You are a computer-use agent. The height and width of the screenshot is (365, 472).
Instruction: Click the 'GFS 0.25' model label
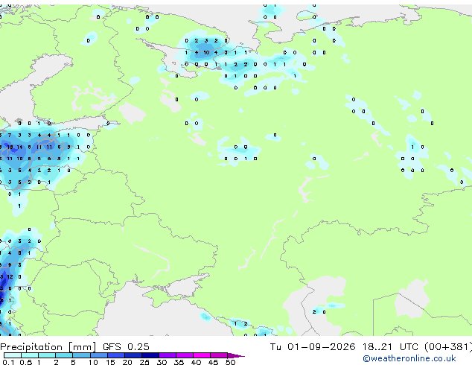[x=126, y=347]
